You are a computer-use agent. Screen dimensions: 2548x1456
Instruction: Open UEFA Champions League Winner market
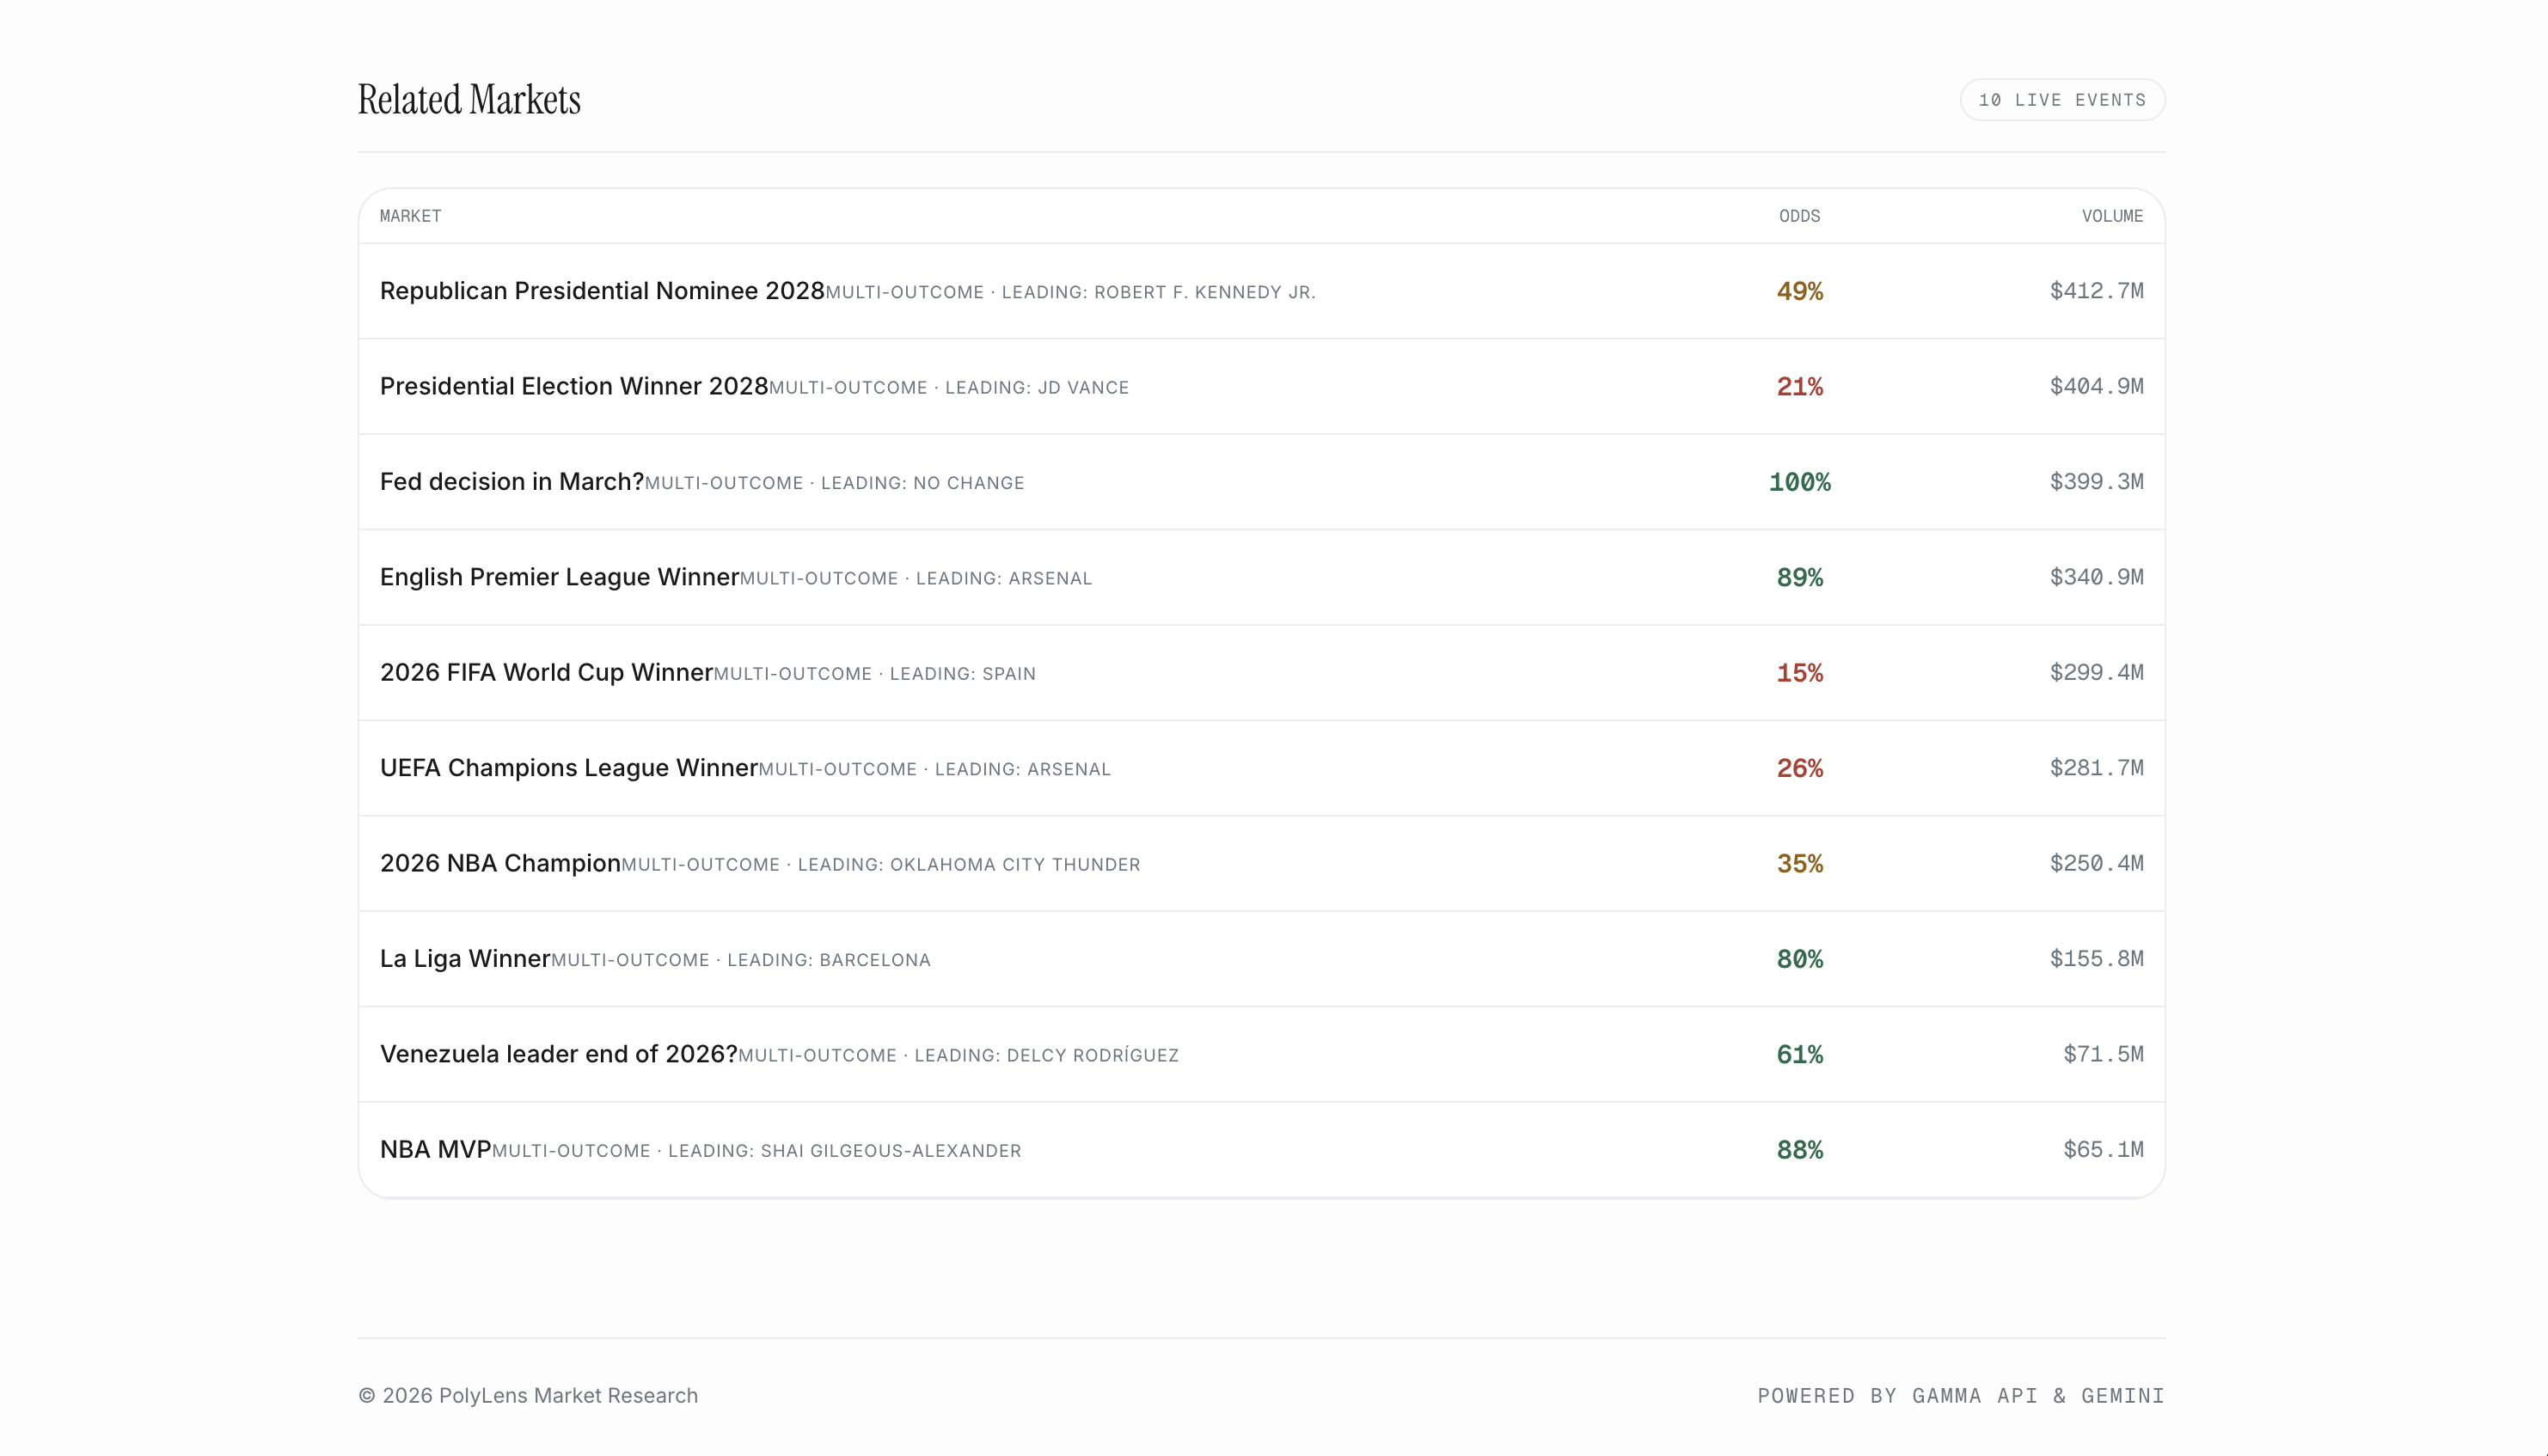click(x=568, y=768)
